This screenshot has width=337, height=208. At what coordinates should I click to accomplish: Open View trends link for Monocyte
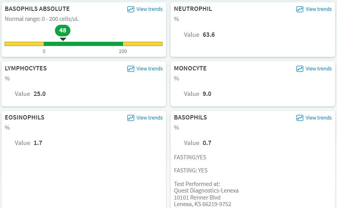coord(318,69)
